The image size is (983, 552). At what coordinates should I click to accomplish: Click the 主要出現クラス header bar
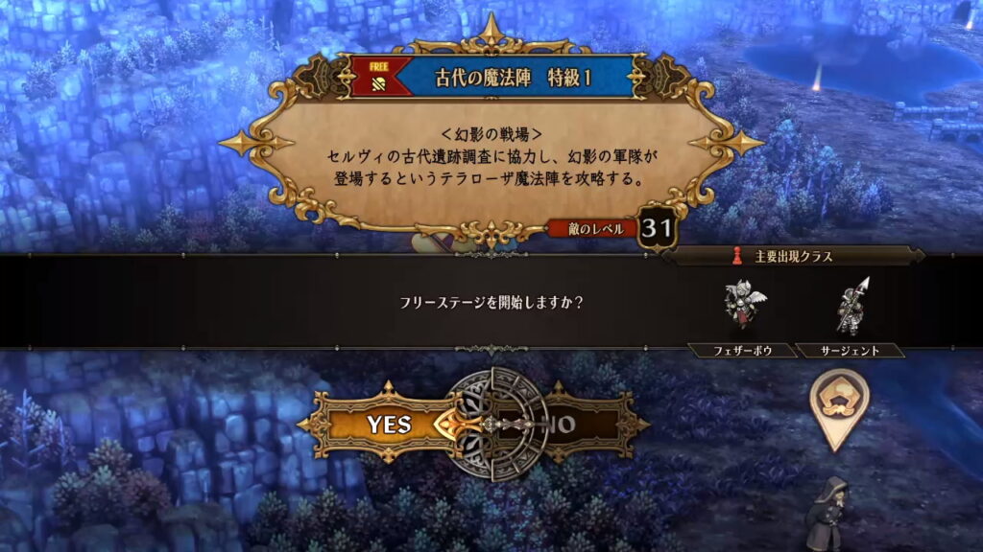pos(793,256)
